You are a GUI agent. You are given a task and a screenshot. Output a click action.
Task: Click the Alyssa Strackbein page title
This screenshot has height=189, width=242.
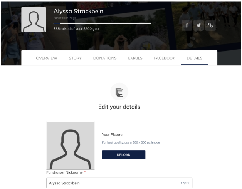[x=78, y=11]
